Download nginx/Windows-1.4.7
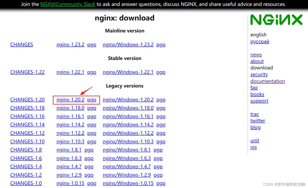Screen dimensions: 308x188 pyautogui.click(x=127, y=166)
